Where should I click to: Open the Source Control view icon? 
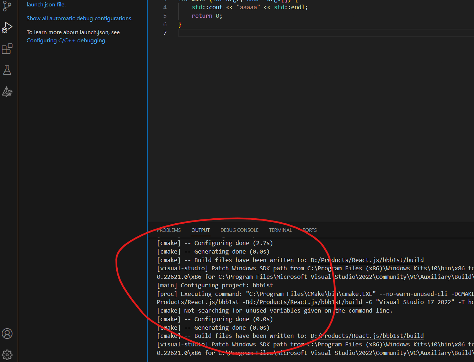click(x=7, y=6)
